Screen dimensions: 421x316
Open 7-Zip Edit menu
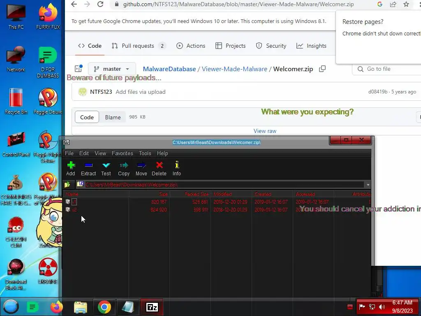84,153
